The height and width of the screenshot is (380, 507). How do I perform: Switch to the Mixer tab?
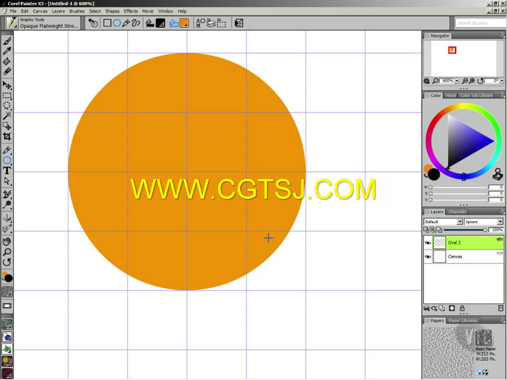(451, 96)
